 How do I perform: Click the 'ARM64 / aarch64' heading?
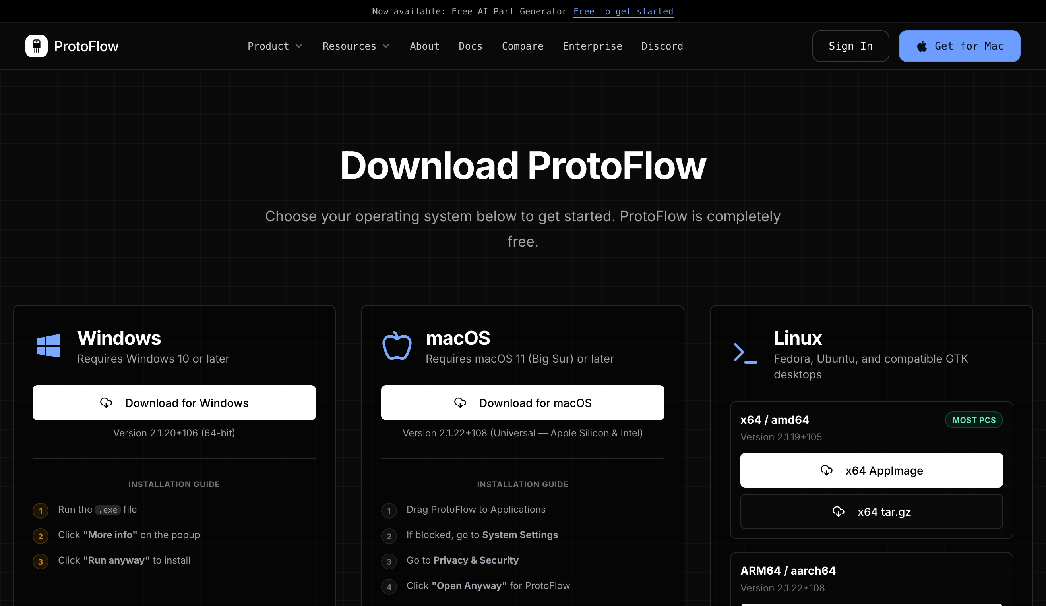(788, 571)
